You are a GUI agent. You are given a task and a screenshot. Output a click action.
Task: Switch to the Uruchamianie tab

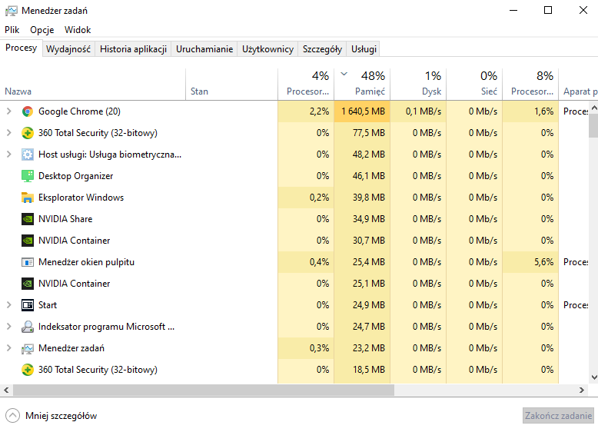click(x=204, y=49)
